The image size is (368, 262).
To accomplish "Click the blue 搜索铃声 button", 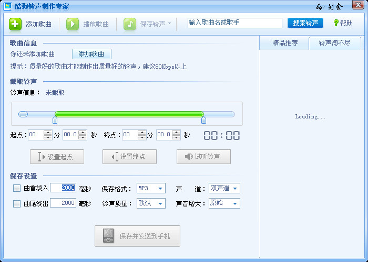I will [305, 23].
